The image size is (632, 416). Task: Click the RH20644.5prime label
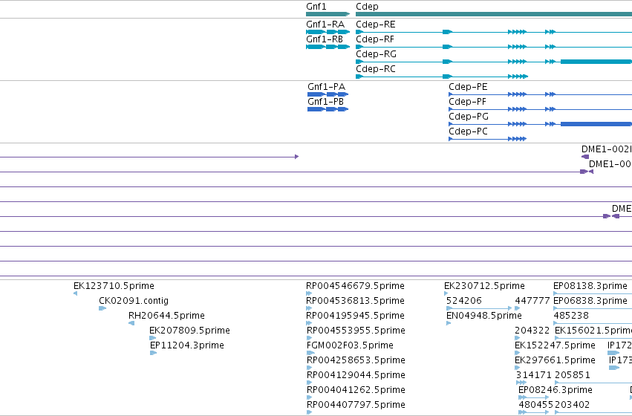tap(166, 316)
